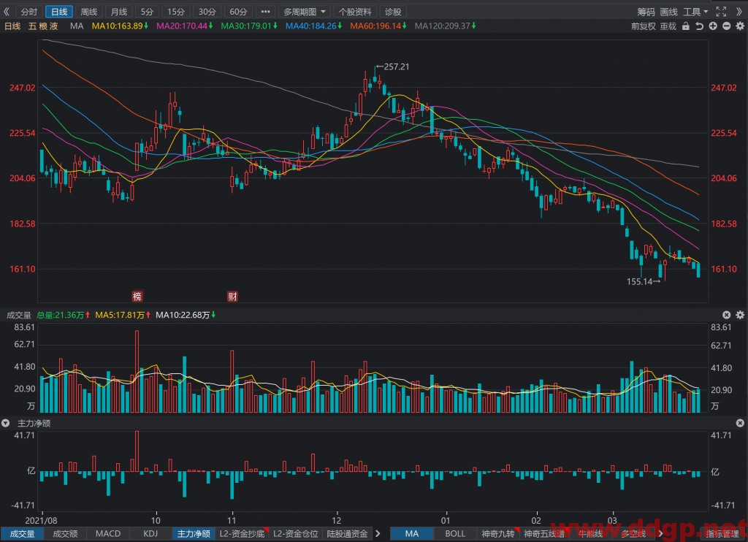Switch to 30分 minute chart

tap(207, 12)
